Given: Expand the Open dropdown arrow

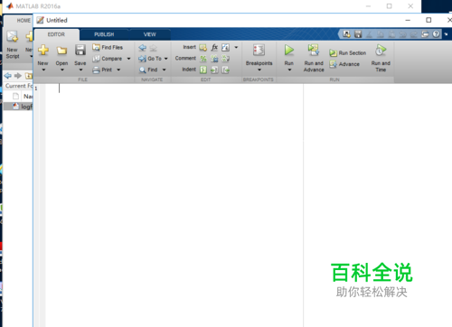Looking at the screenshot, I should pyautogui.click(x=62, y=70).
